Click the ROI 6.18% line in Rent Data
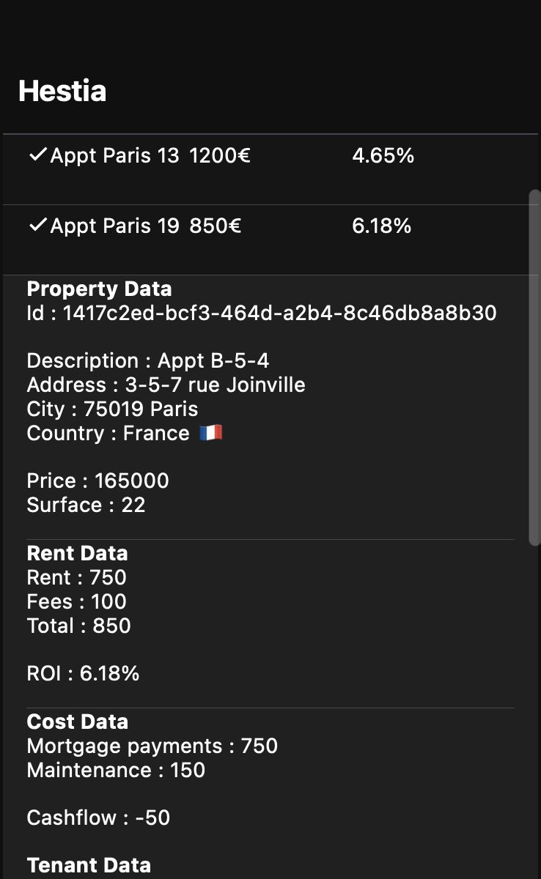 click(x=83, y=673)
